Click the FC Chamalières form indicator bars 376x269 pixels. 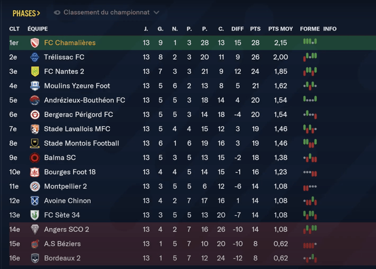[310, 42]
